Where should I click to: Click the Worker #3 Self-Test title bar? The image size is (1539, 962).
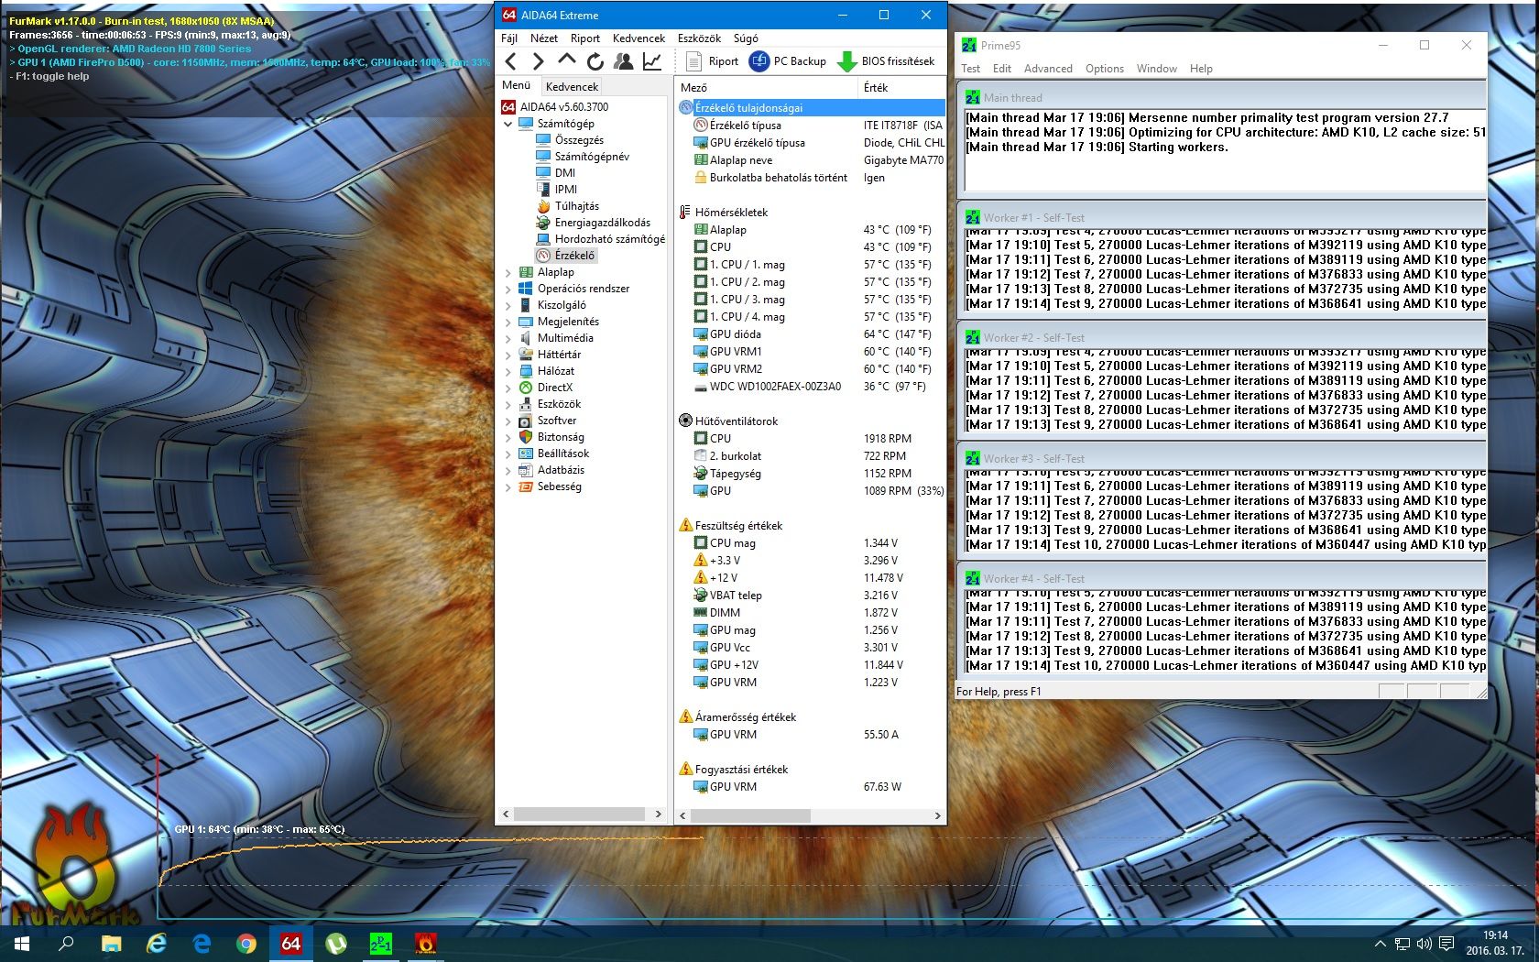1222,458
